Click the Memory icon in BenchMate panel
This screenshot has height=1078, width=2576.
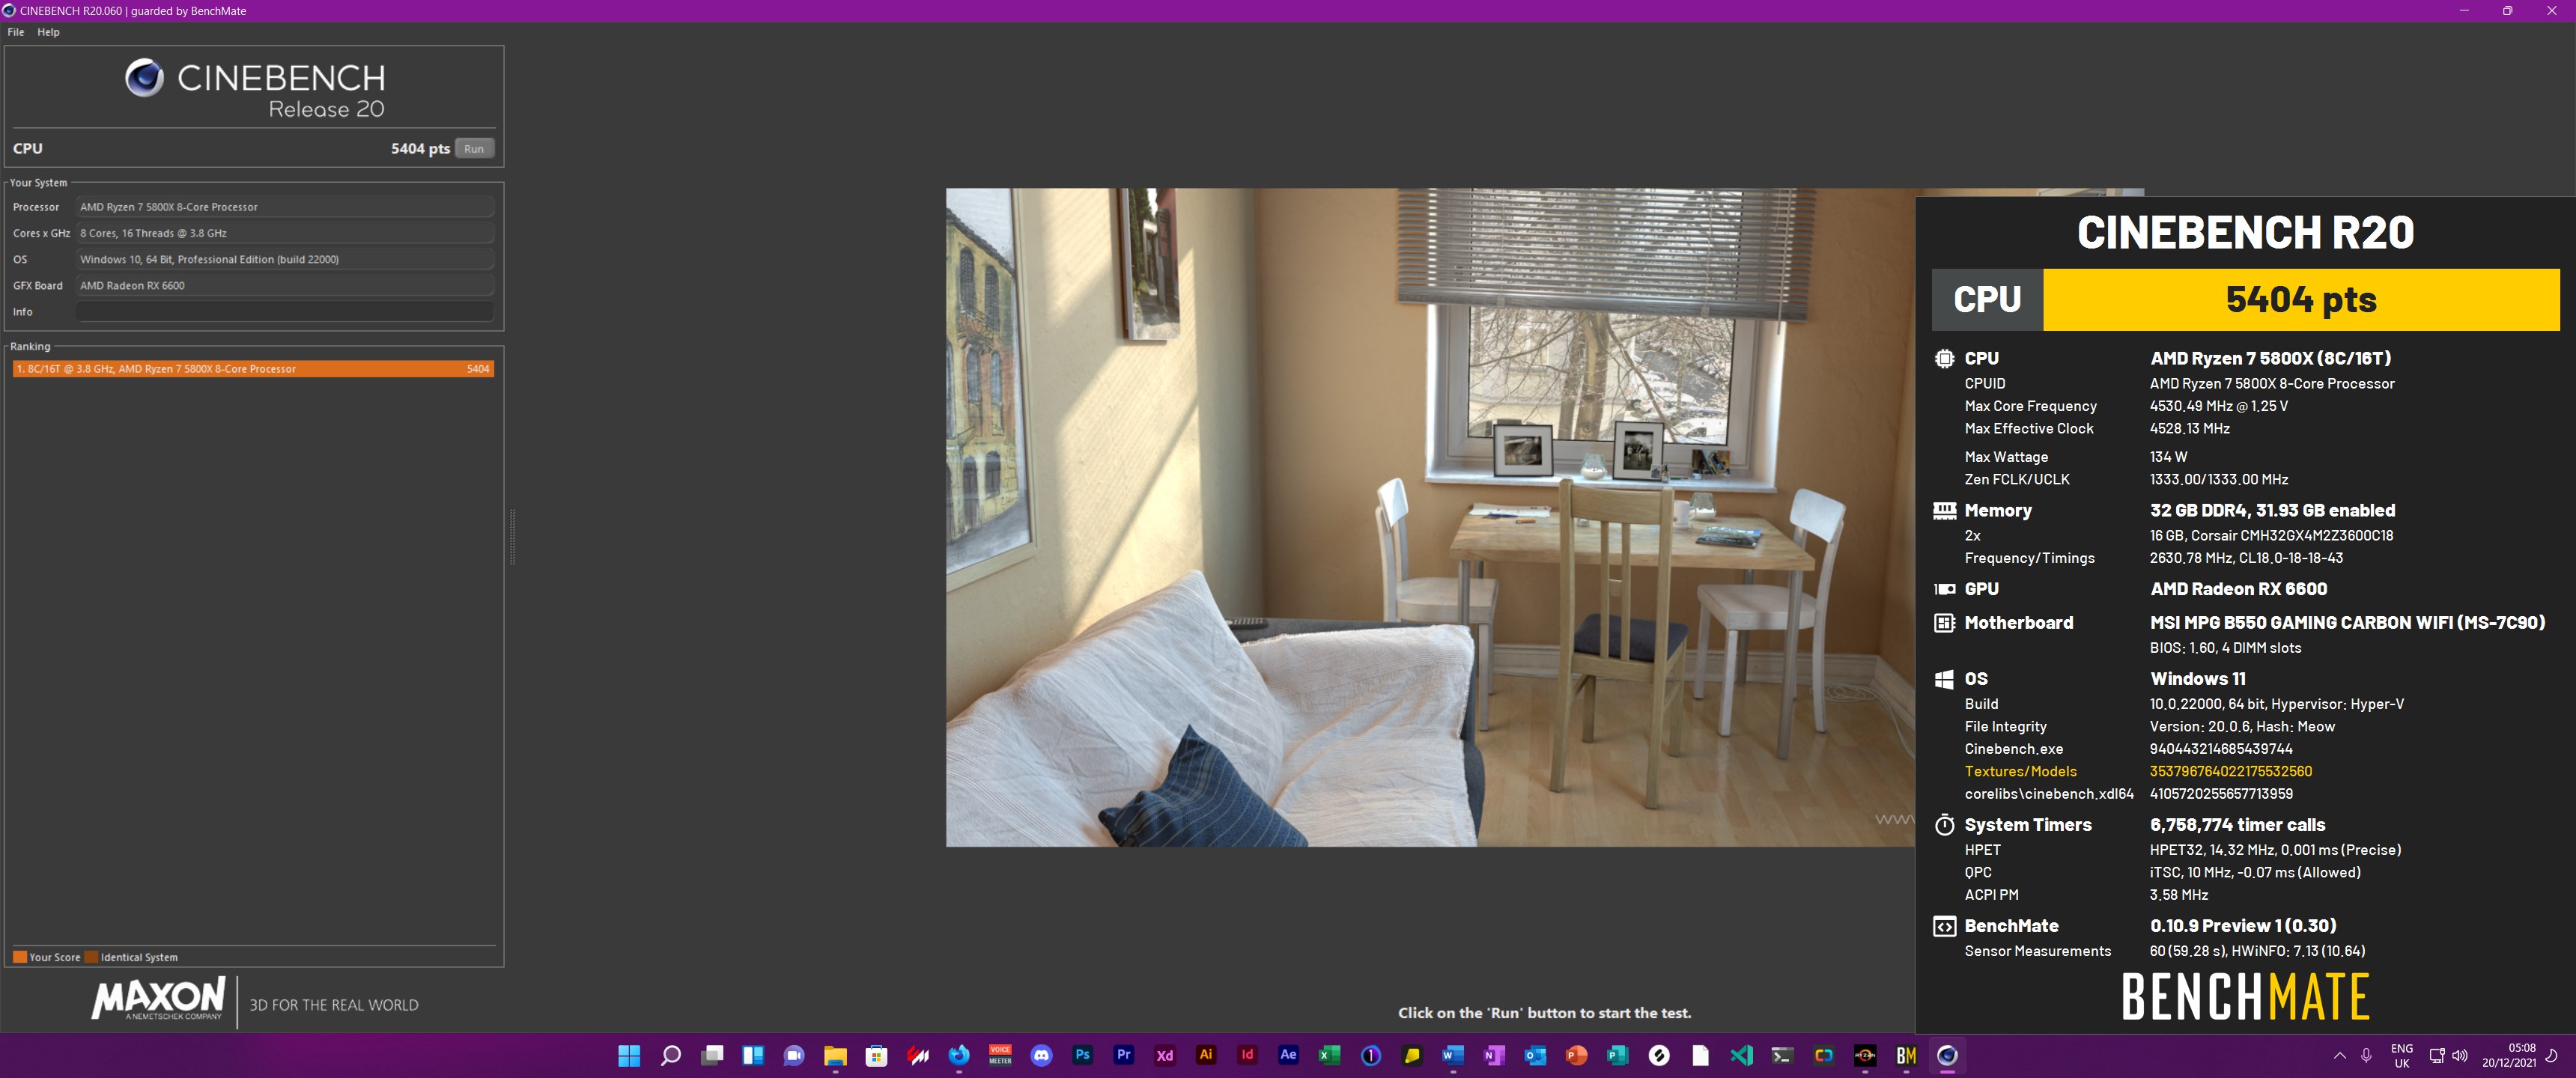(x=1944, y=510)
